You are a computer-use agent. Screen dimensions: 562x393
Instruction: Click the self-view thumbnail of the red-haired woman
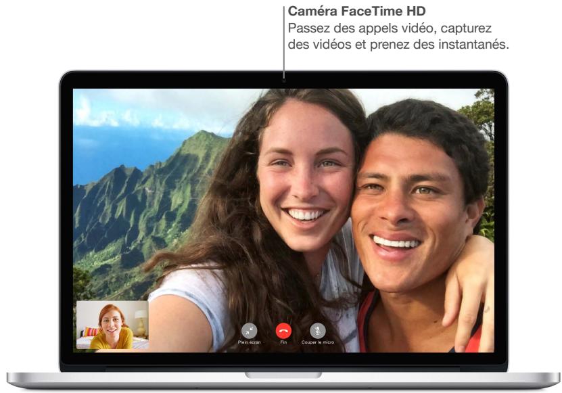[x=112, y=325]
